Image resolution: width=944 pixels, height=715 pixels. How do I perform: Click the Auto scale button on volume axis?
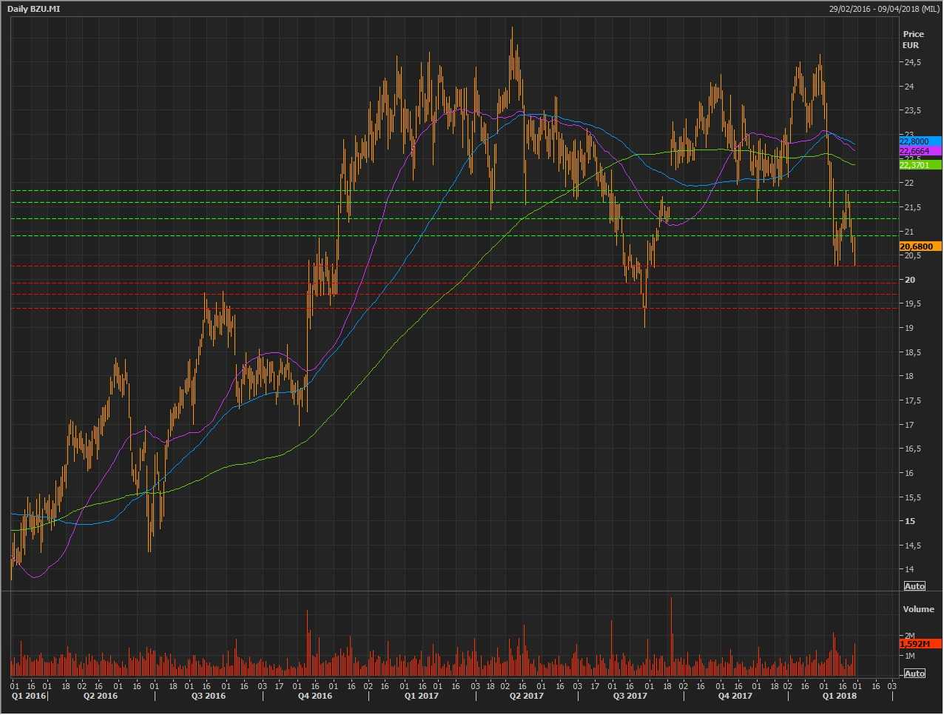(914, 674)
